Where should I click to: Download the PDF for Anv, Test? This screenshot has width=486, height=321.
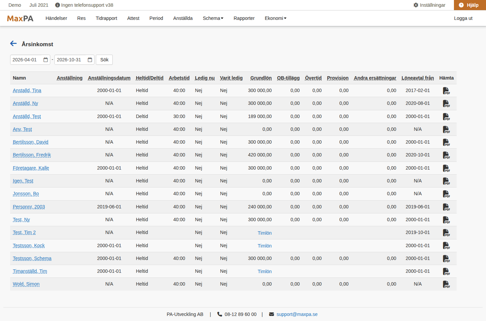click(x=446, y=129)
